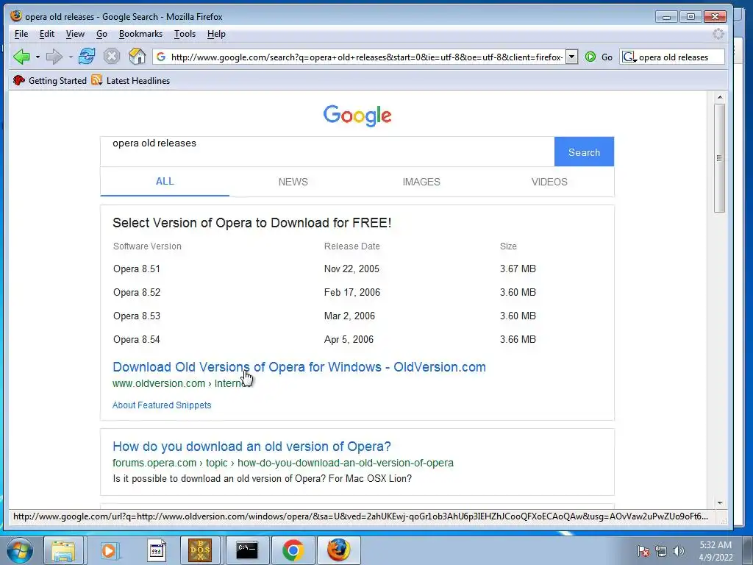Open Windows Explorer from the taskbar

point(64,550)
